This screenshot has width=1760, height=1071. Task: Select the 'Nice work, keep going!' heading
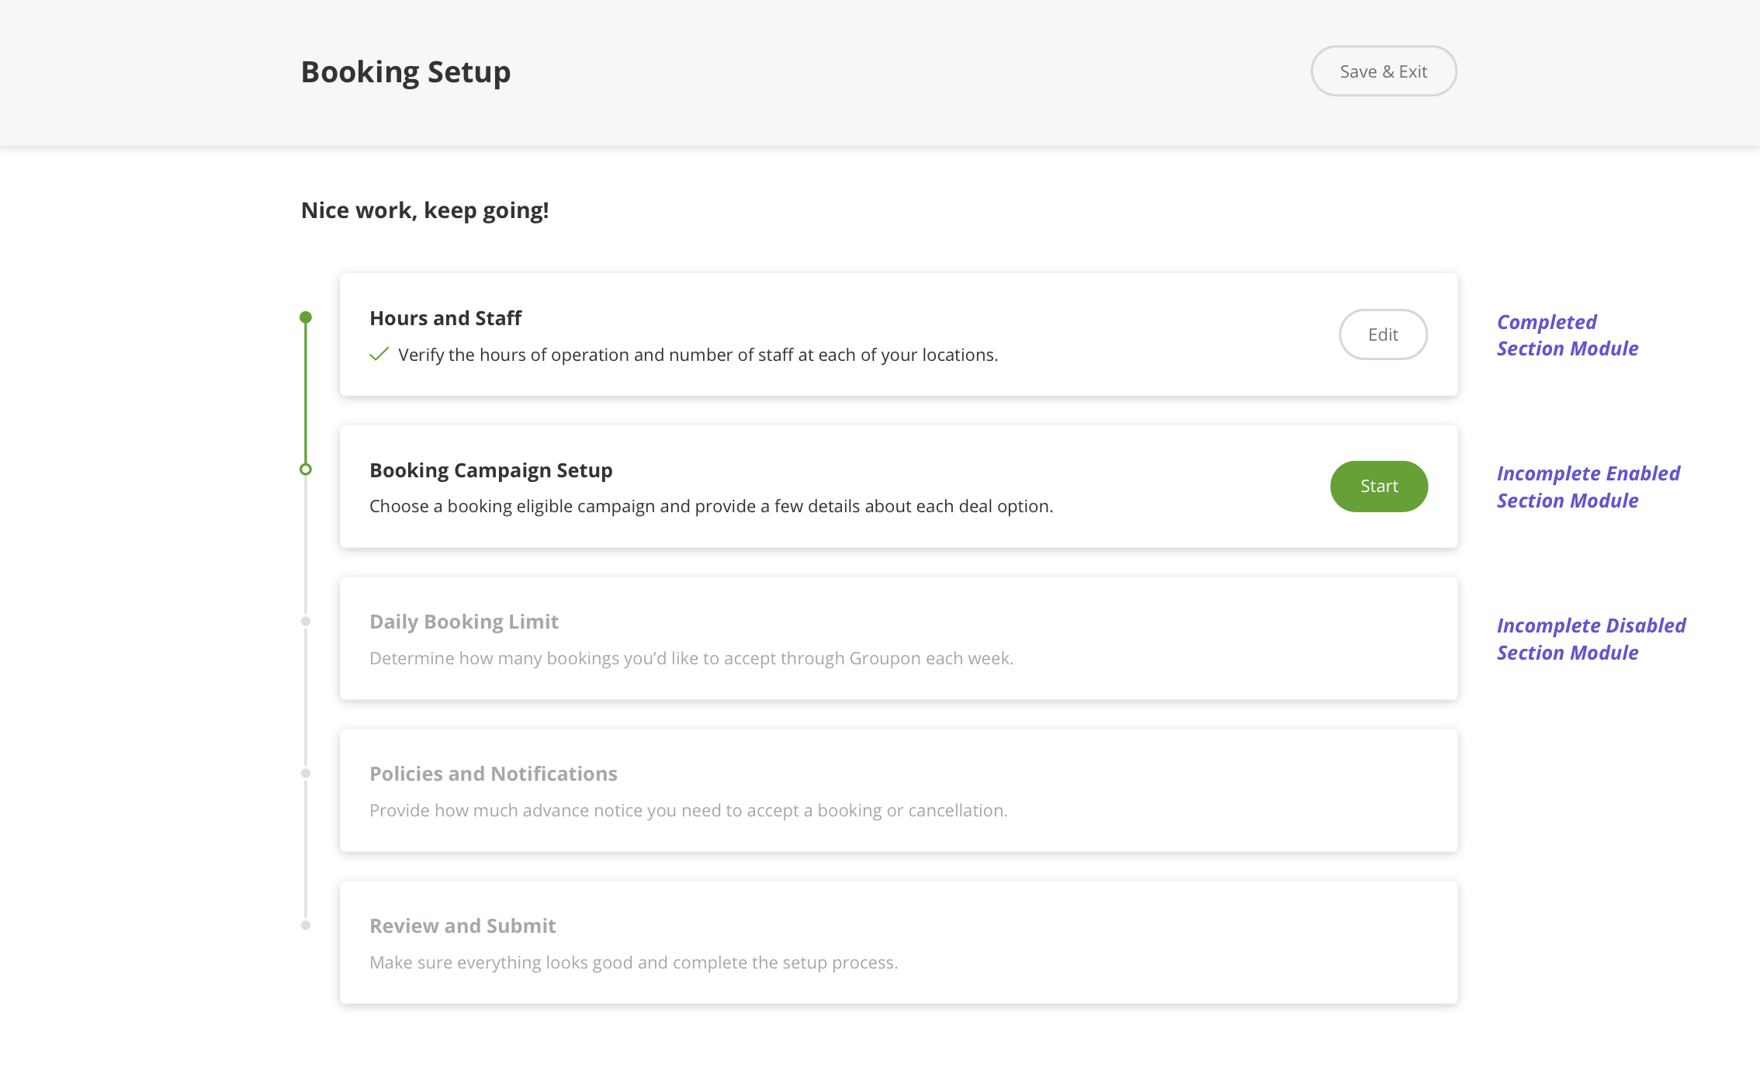pos(424,210)
